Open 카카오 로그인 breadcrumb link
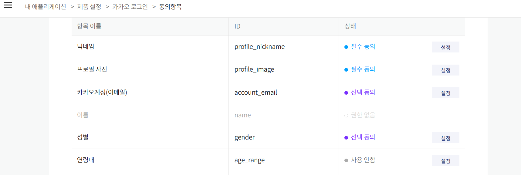 click(x=130, y=7)
